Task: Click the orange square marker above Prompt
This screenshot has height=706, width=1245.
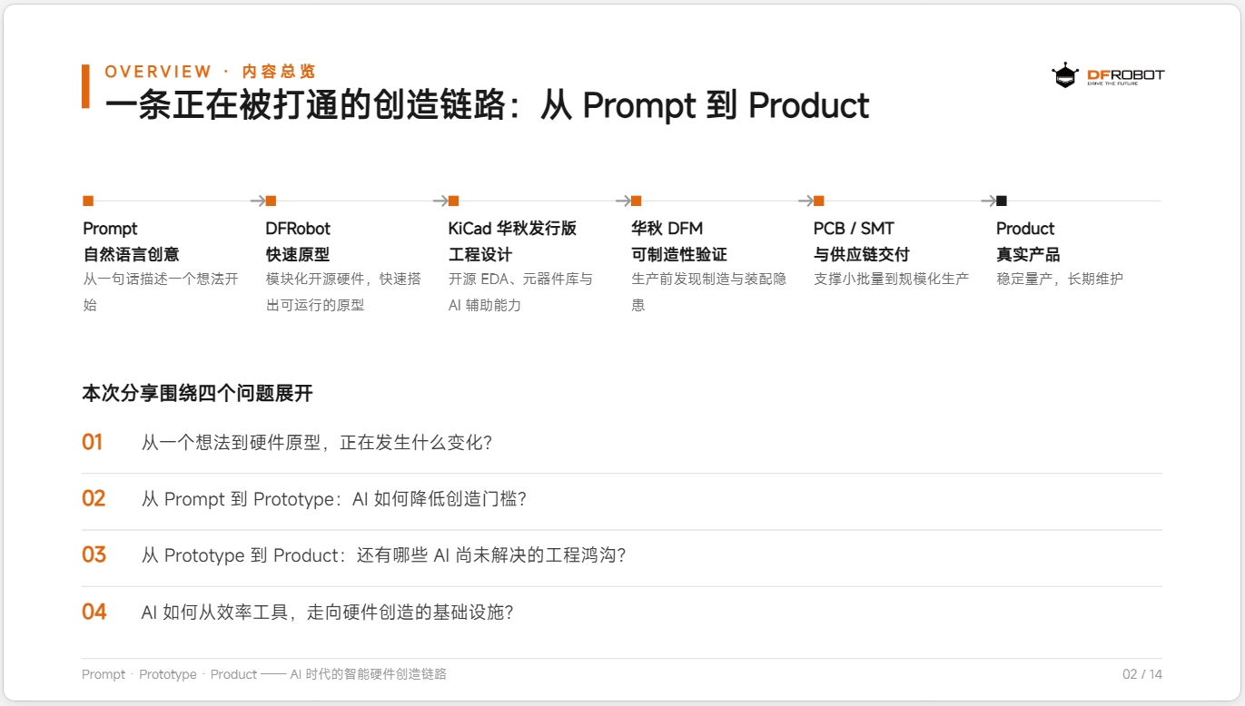Action: 88,201
